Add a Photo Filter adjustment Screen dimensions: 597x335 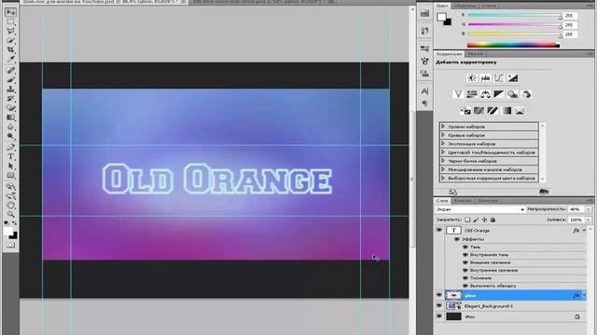(x=512, y=94)
